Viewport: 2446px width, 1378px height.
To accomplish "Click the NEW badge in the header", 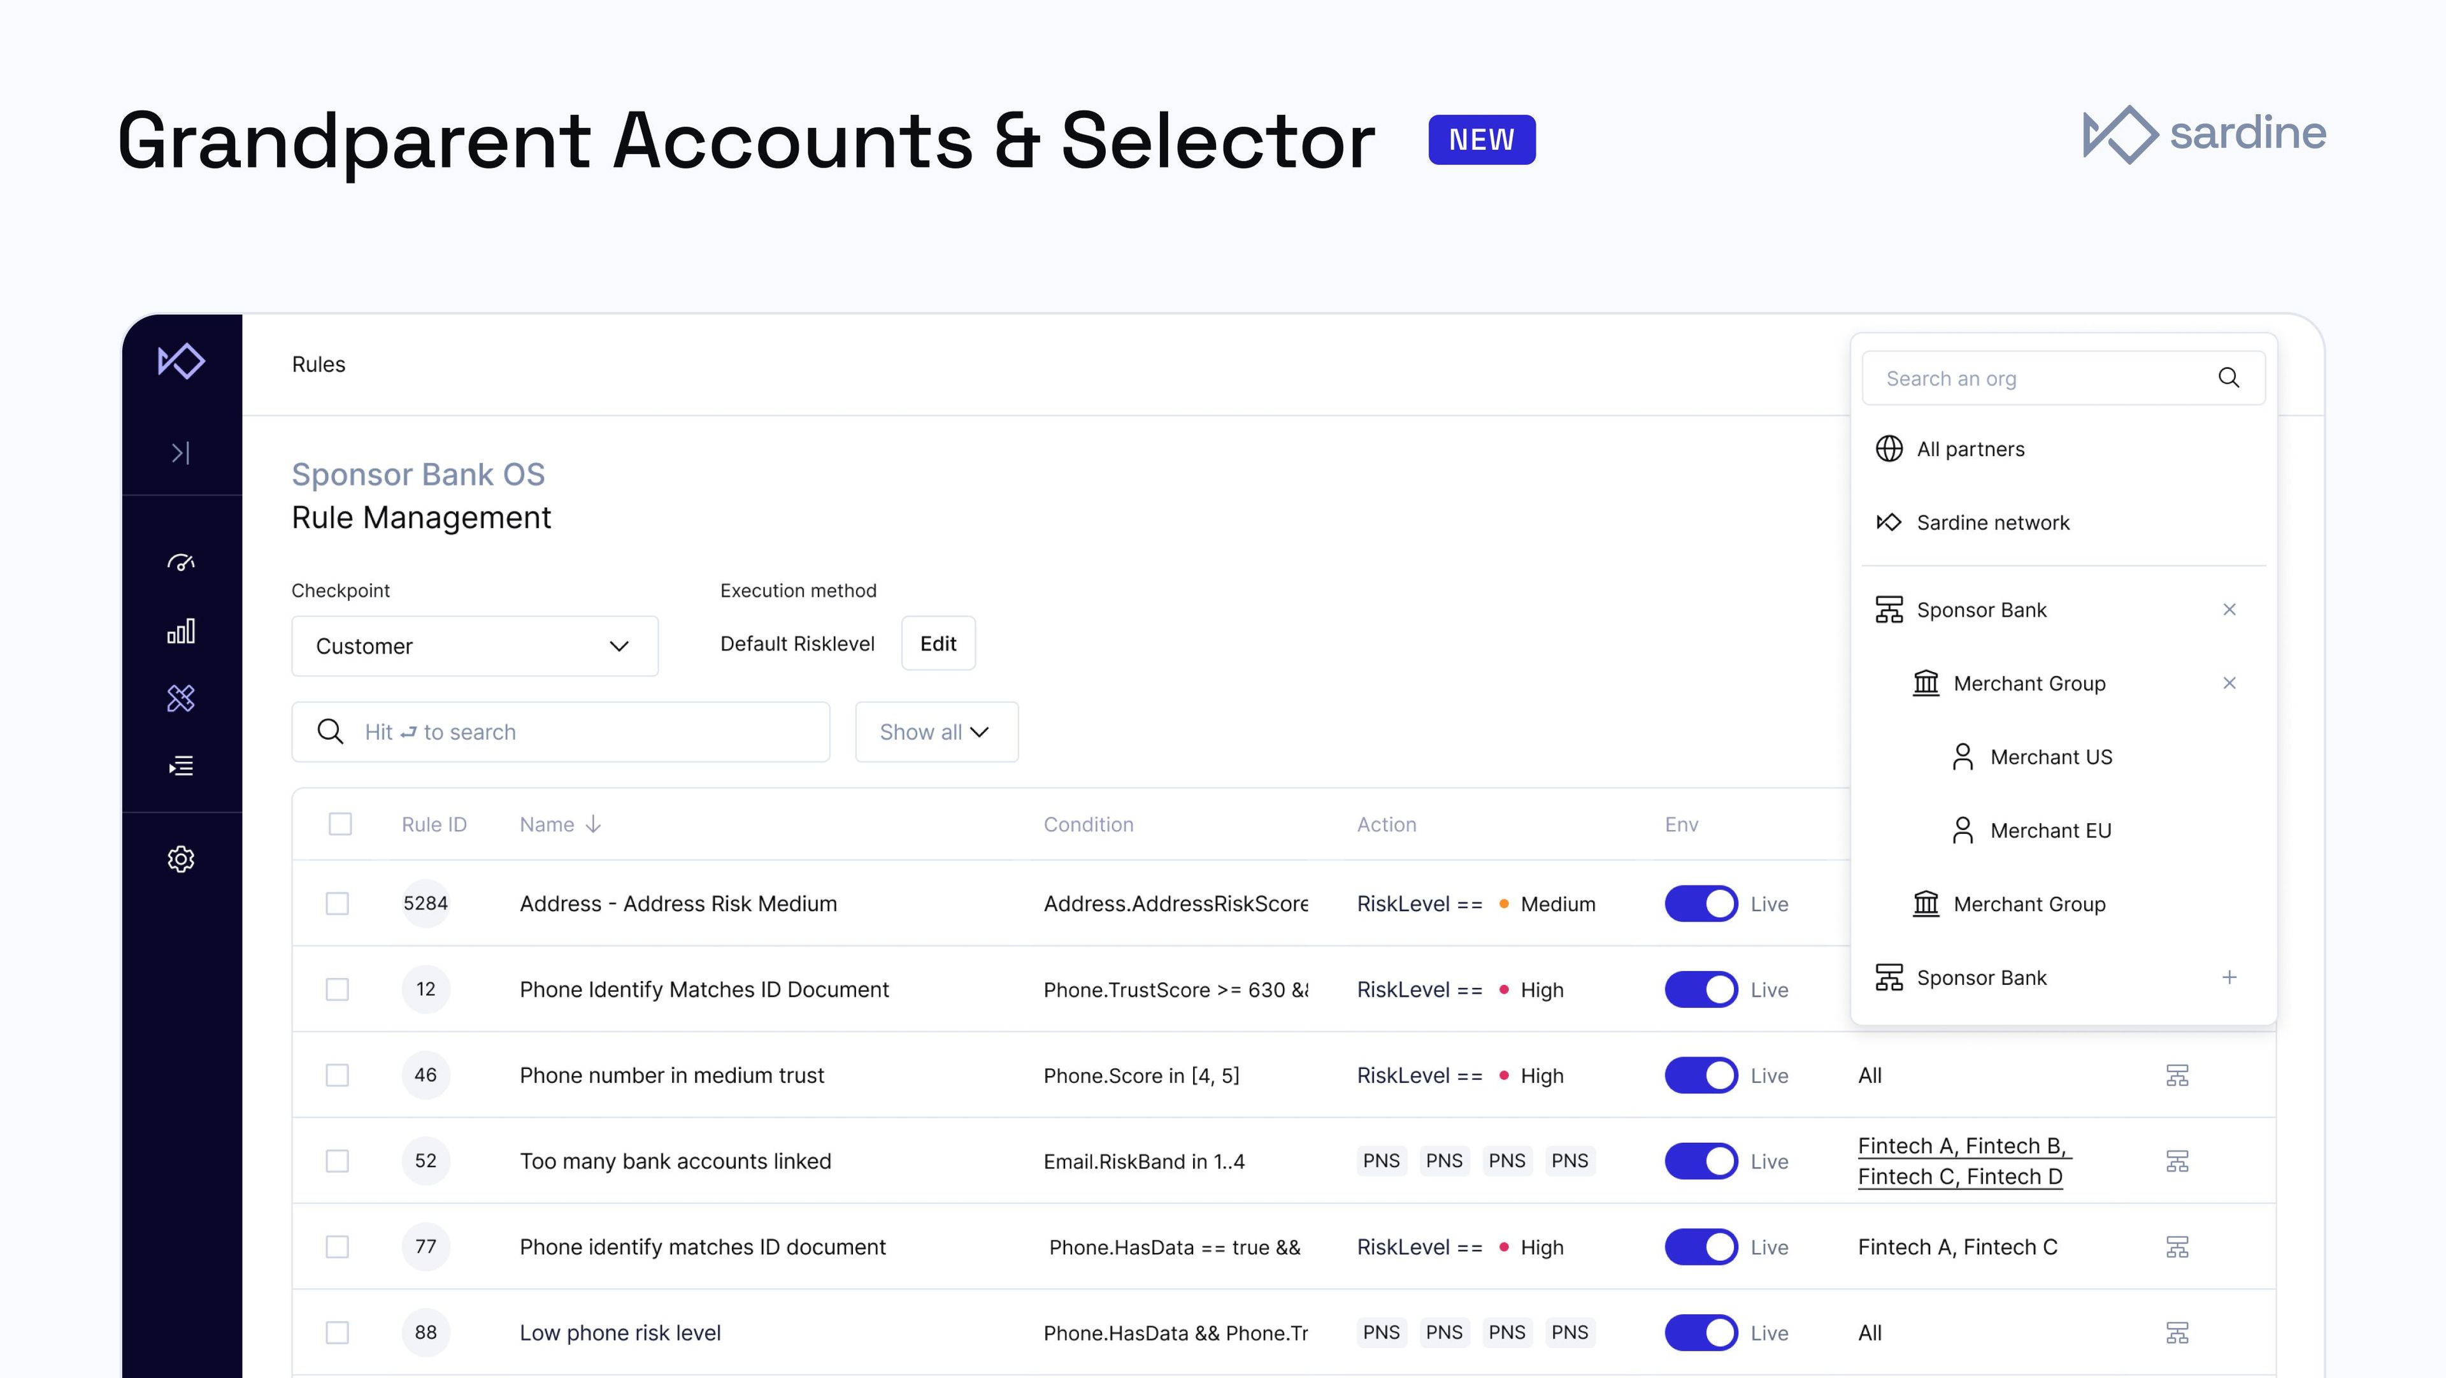I will pos(1481,140).
